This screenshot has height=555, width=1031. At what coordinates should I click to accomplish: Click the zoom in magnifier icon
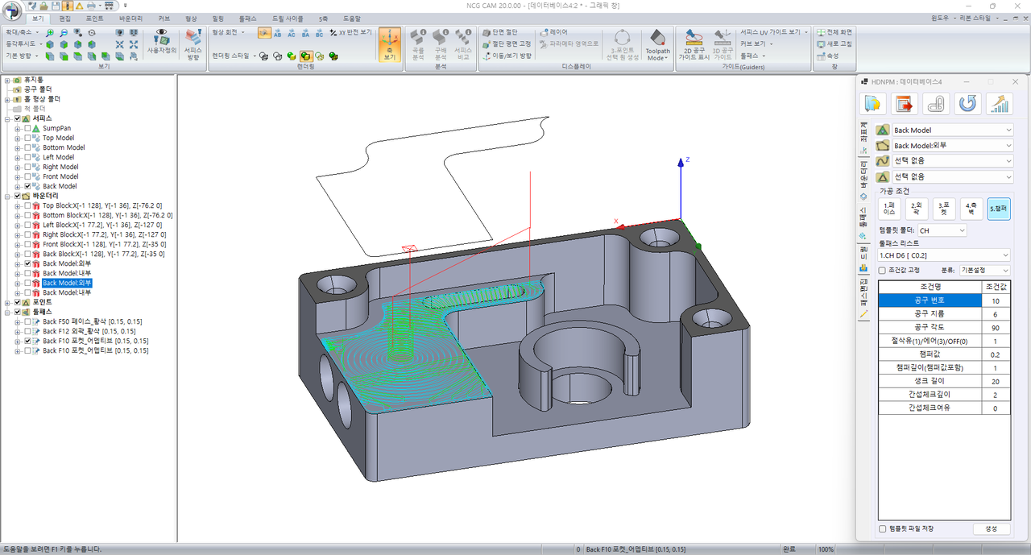(50, 32)
